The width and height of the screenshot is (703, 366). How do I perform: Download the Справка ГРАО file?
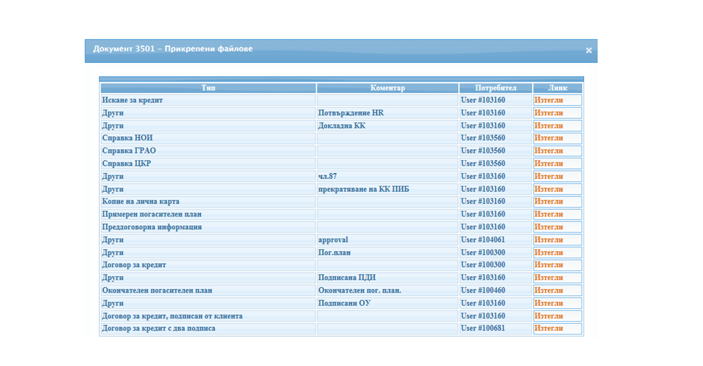click(x=548, y=151)
